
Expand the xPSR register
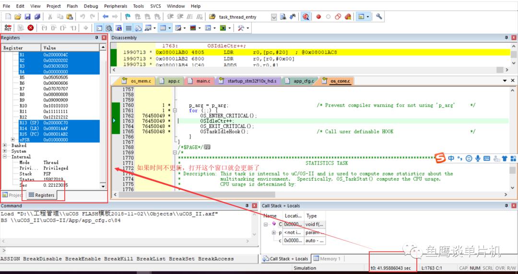pos(12,140)
